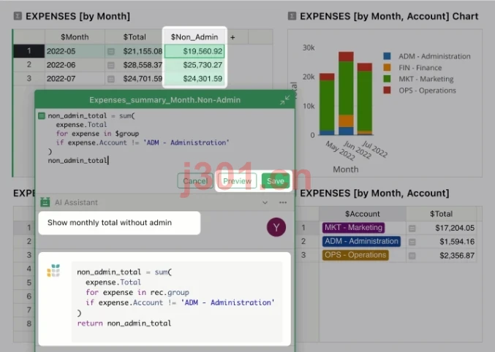
Task: Select row 1 number in monthly table
Action: [29, 51]
